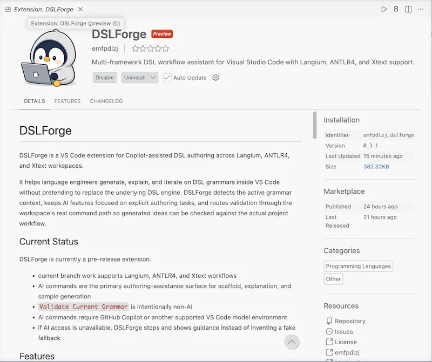Open the extension settings gear beside Auto Update
Viewport: 432px width, 362px height.
click(x=215, y=78)
